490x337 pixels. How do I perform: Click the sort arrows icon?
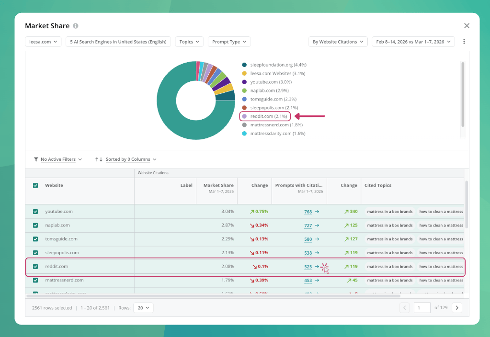point(99,159)
